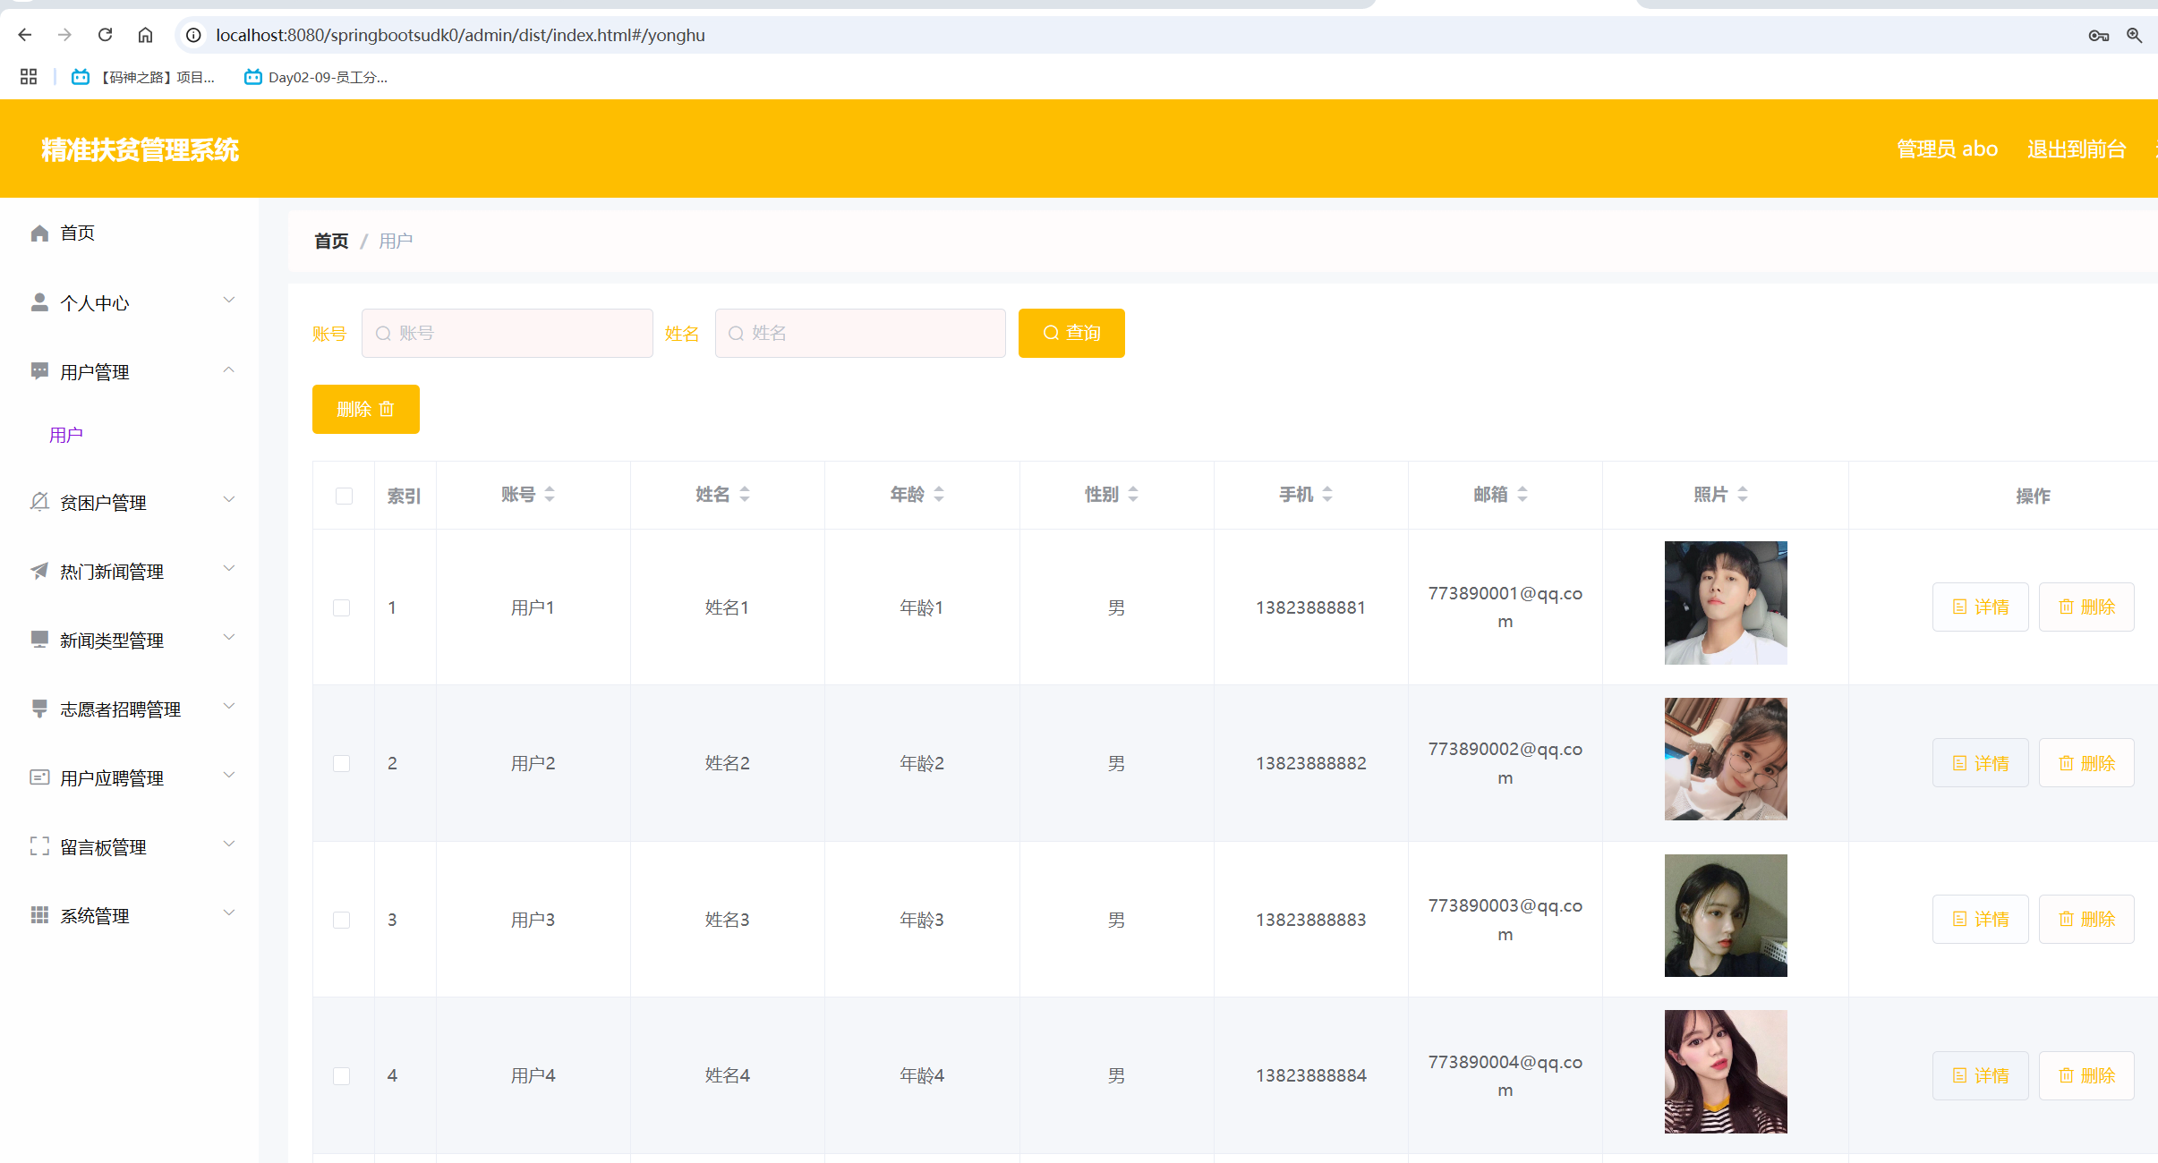Open 详情 for 用户1 row
This screenshot has width=2158, height=1163.
pyautogui.click(x=1980, y=607)
